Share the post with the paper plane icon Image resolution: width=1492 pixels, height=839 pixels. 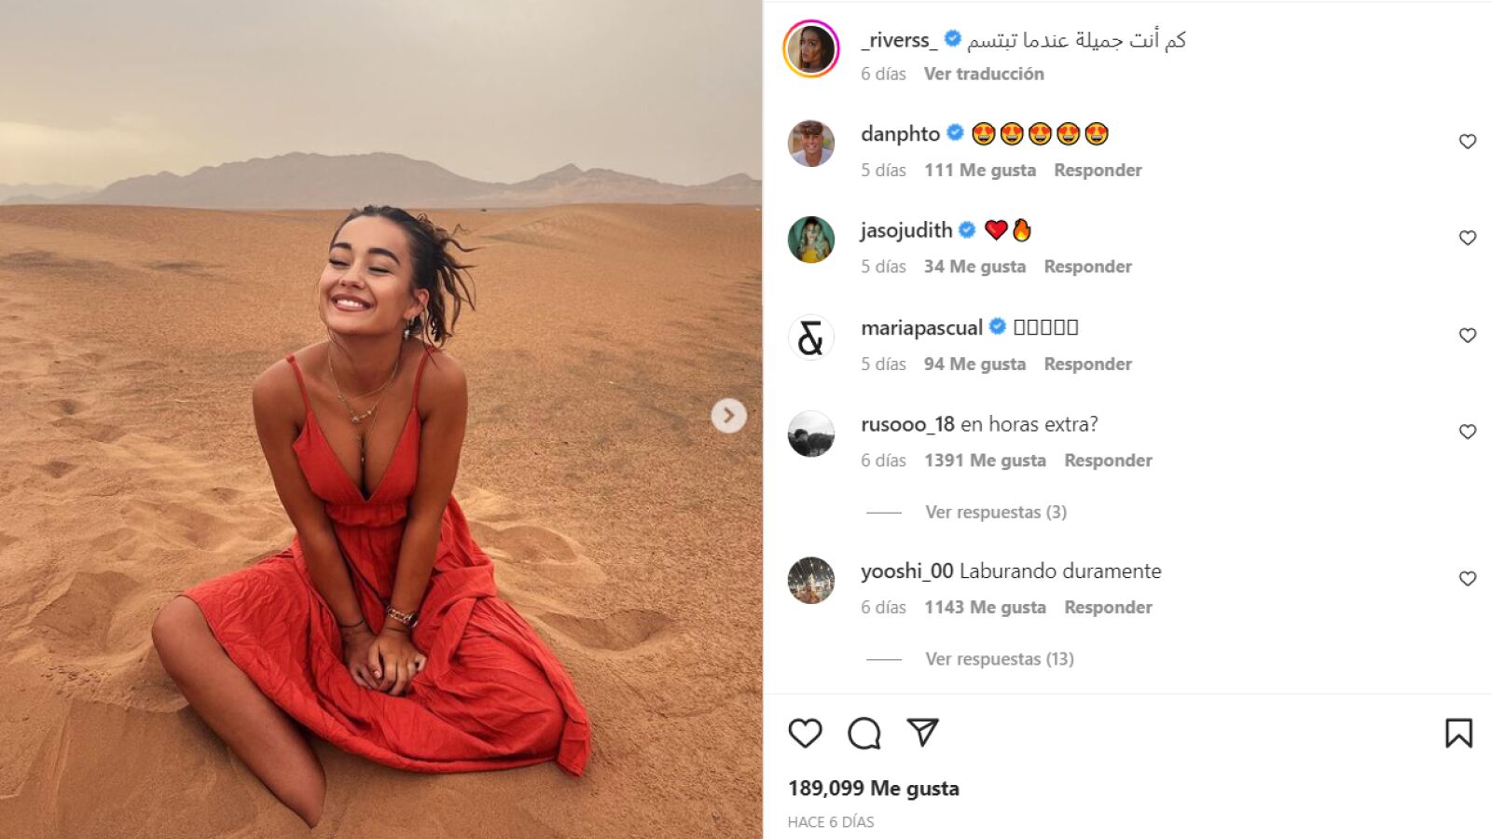pos(922,733)
